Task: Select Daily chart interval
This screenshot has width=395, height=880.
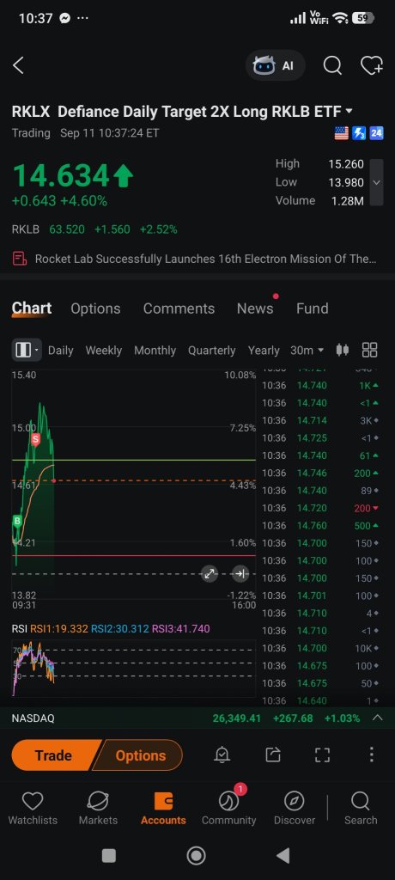Action: click(61, 351)
